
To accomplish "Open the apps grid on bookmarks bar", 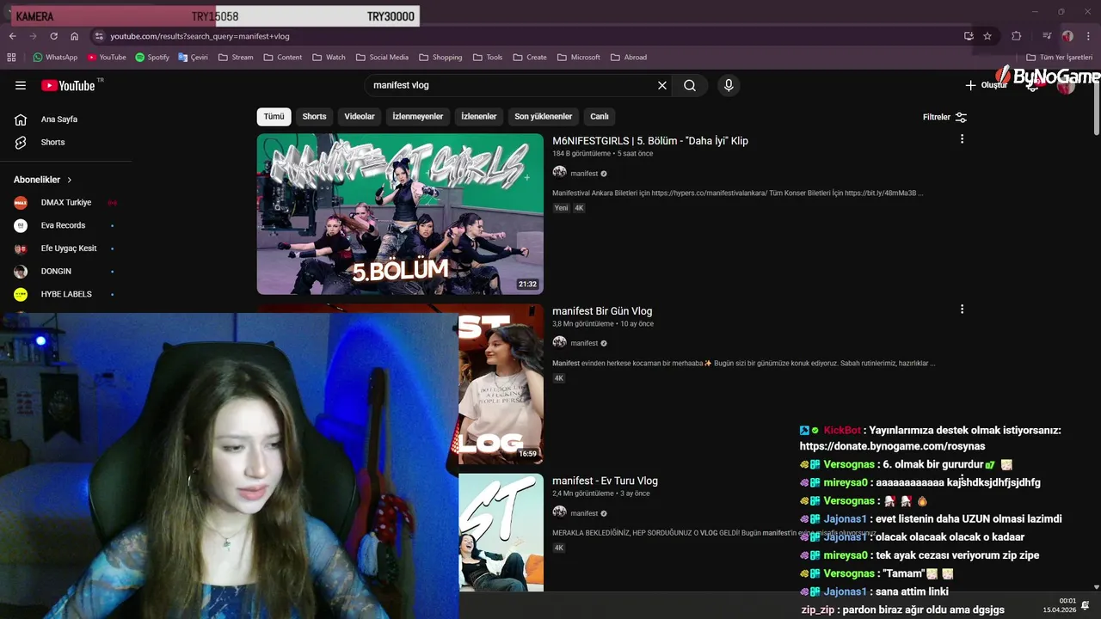I will [11, 58].
